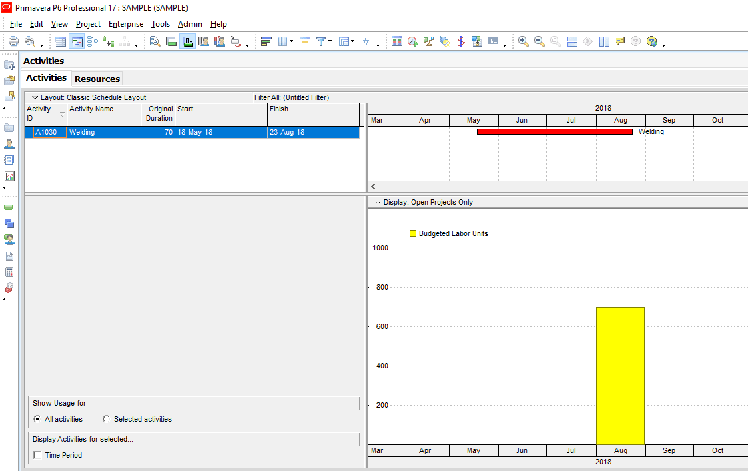
Task: Open the Group and Sort dropdown arrow
Action: 352,41
